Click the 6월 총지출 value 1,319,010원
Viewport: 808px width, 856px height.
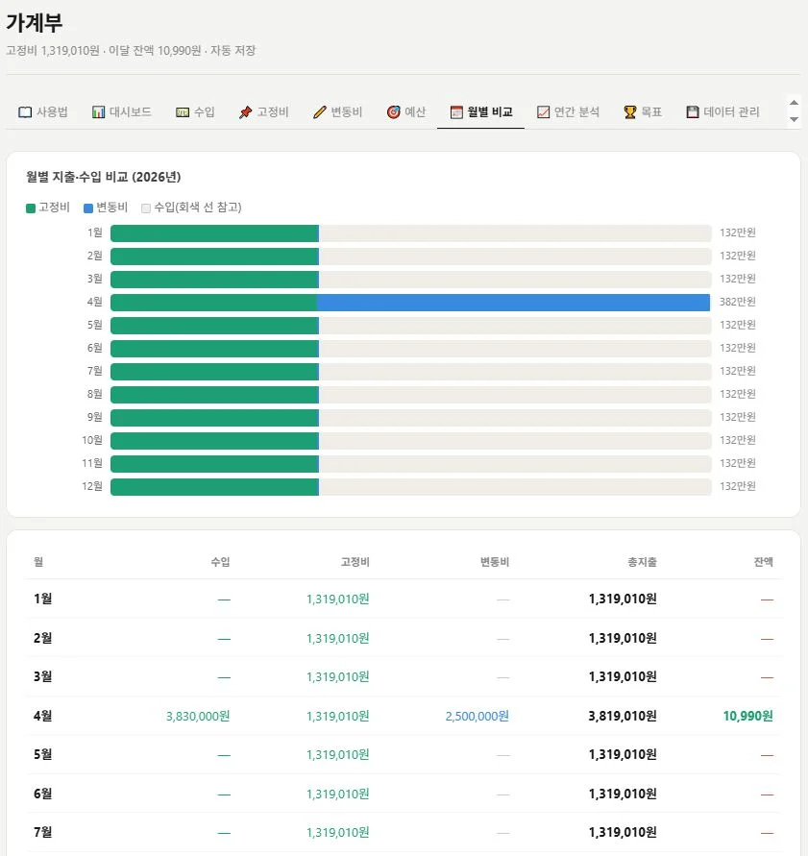[x=623, y=794]
